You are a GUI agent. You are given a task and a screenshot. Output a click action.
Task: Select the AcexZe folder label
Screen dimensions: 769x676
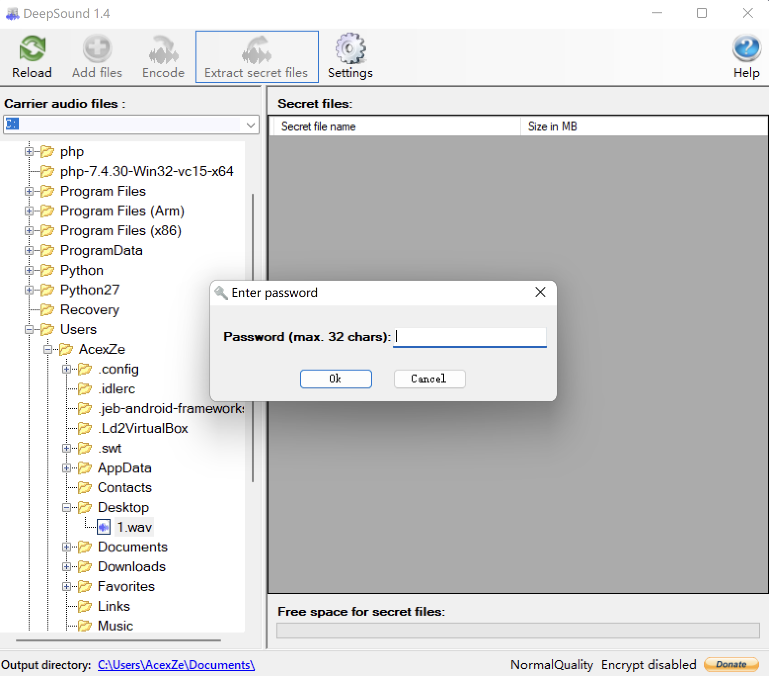point(102,349)
